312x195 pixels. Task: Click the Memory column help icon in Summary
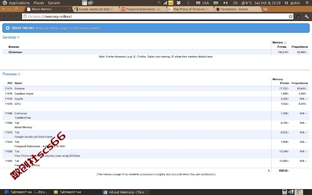285,42
